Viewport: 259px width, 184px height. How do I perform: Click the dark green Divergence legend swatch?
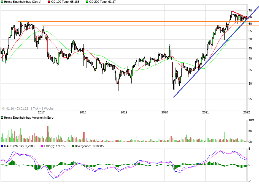[73, 146]
